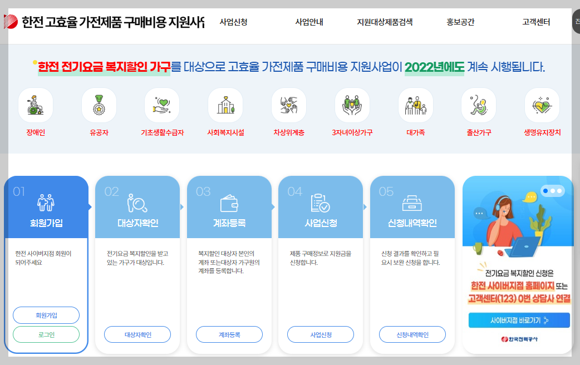Select the 3자녀이상가구 family icon
This screenshot has width=580, height=365.
click(x=352, y=105)
